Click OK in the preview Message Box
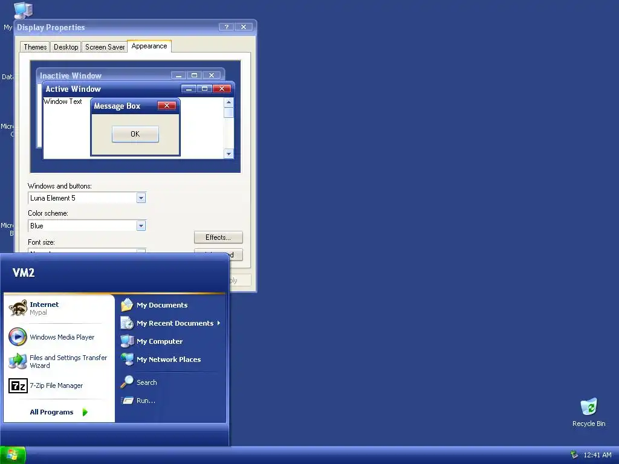The height and width of the screenshot is (464, 619). (x=135, y=134)
